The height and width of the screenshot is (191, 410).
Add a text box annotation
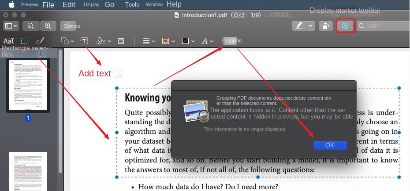(84, 41)
